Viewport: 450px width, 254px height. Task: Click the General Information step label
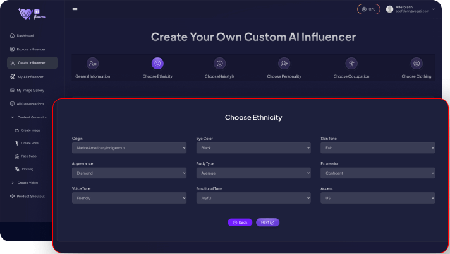click(92, 76)
